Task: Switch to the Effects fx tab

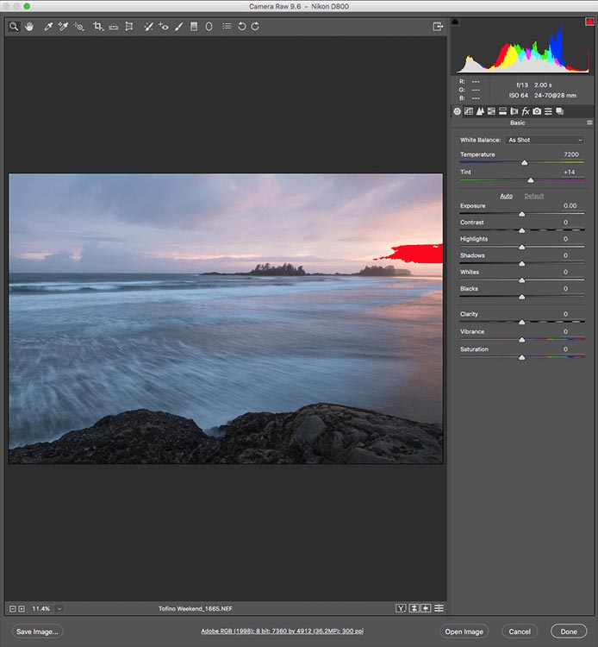Action: [526, 111]
